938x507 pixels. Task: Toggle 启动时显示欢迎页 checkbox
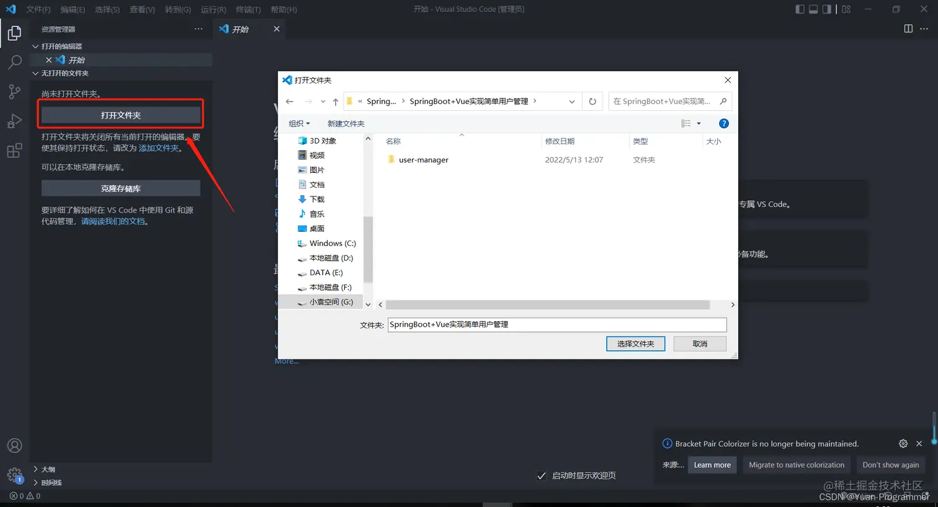click(542, 475)
